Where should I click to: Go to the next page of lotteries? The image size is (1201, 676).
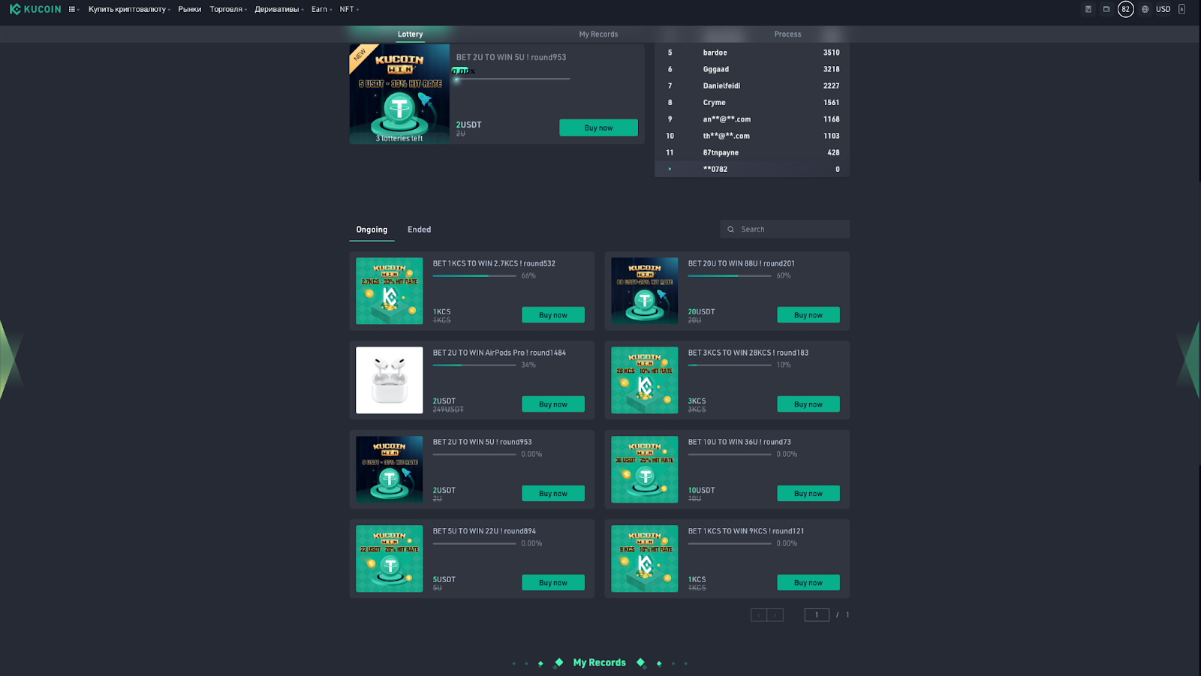(775, 615)
